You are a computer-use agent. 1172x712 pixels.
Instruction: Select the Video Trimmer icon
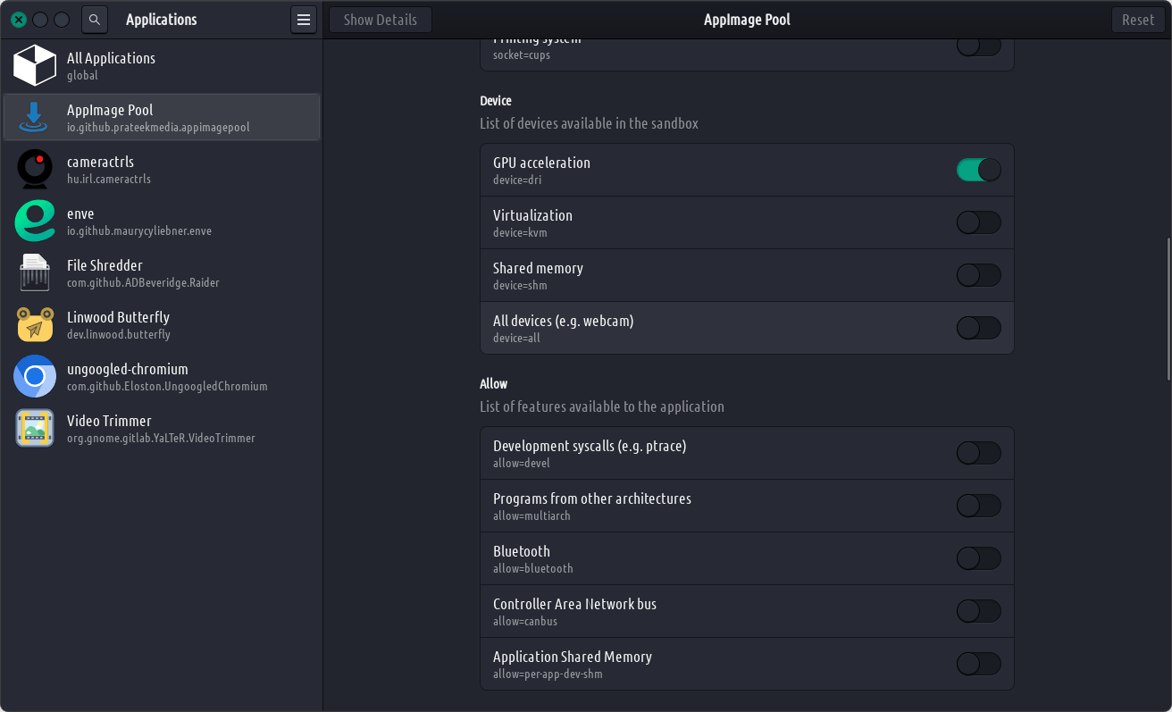click(x=35, y=428)
